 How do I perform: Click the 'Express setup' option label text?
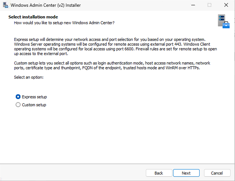[34, 97]
